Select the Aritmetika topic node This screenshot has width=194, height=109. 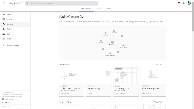(114, 31)
